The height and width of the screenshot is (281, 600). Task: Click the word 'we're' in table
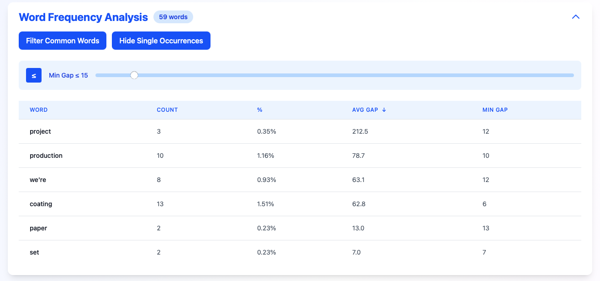click(38, 180)
